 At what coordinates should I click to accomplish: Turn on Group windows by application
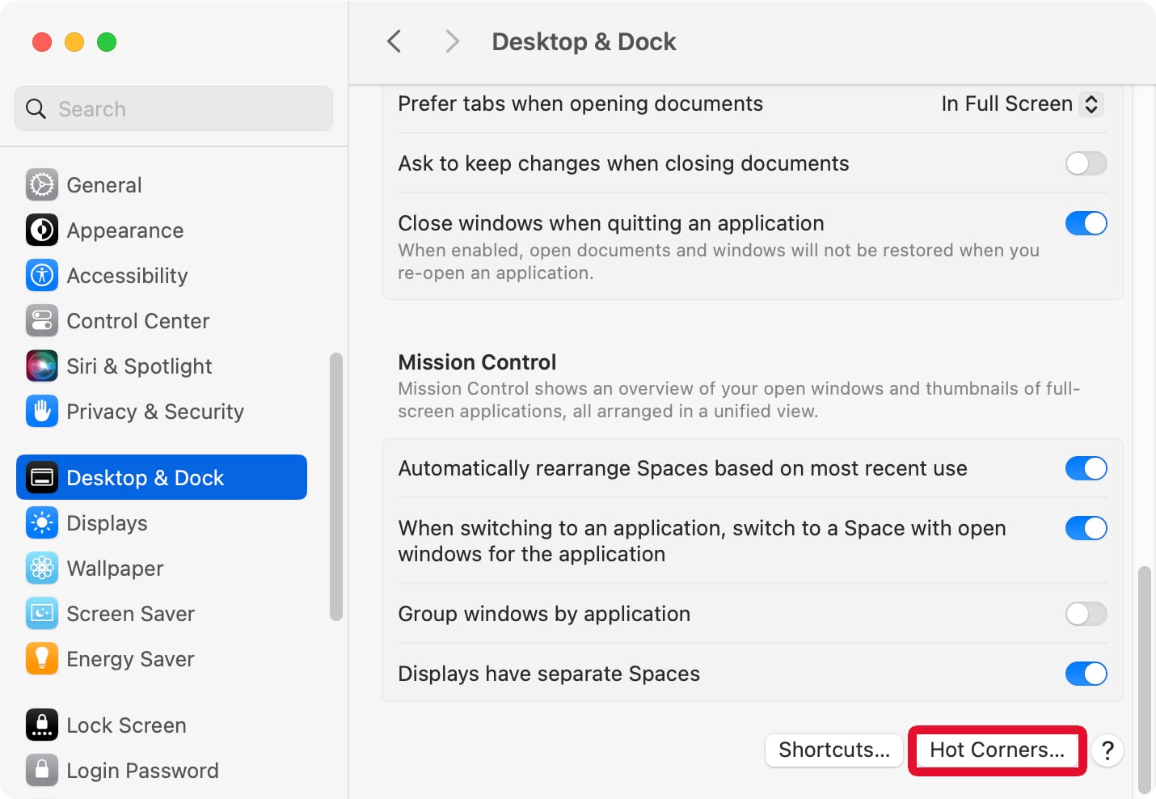click(1086, 614)
